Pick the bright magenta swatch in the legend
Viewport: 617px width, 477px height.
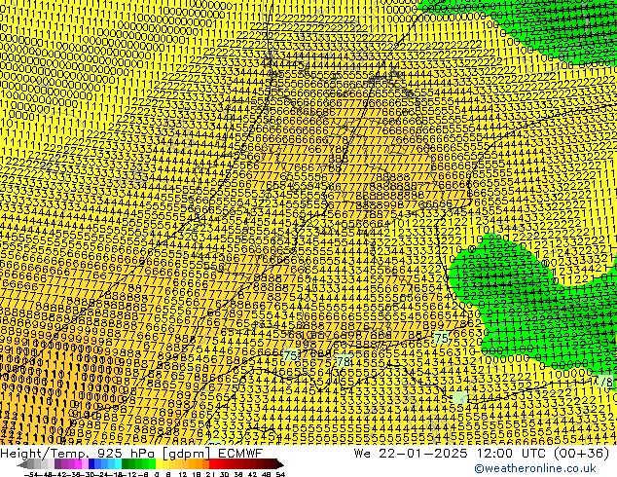78,464
